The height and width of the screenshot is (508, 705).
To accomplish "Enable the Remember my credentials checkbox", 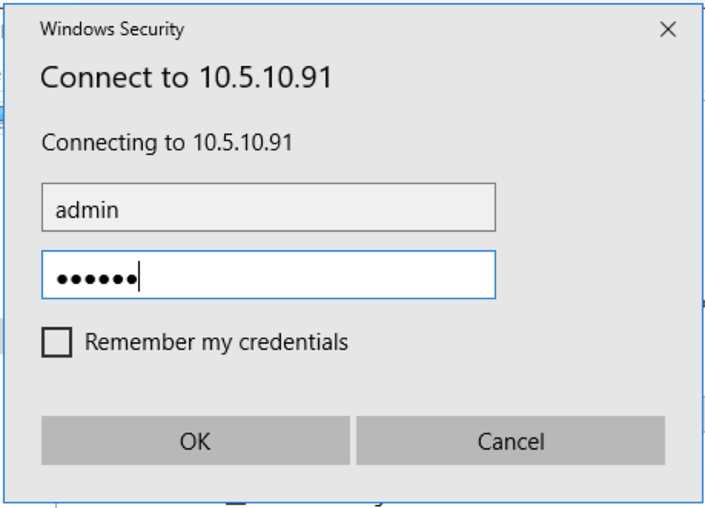I will click(x=57, y=342).
